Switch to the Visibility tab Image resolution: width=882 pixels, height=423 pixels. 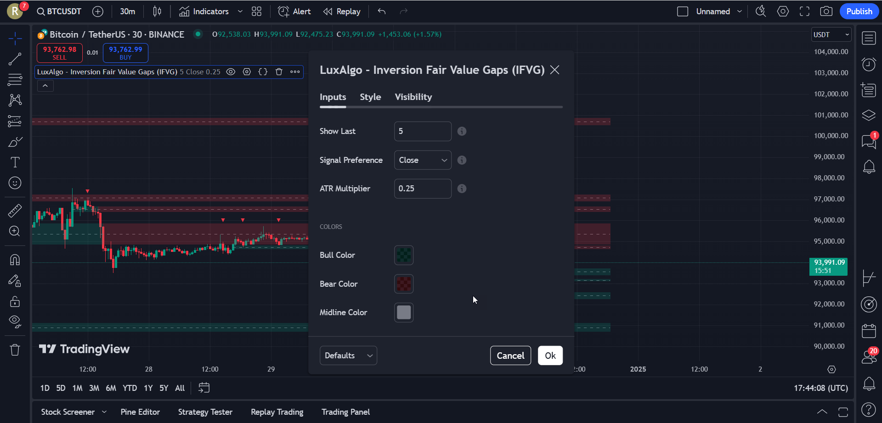413,97
